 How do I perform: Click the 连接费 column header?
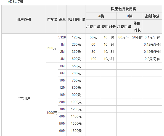pos(52,19)
